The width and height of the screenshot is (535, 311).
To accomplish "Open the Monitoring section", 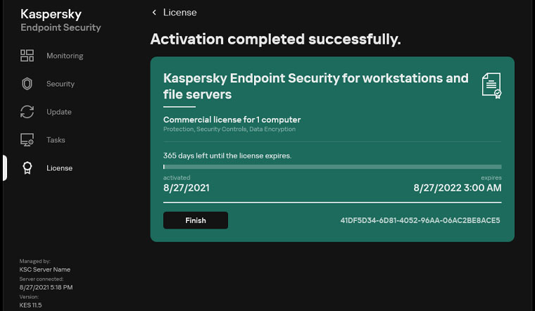I will (65, 56).
